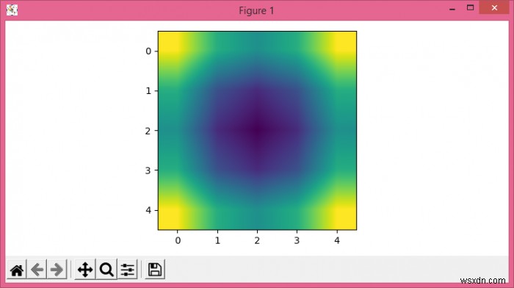This screenshot has width=514, height=288.
Task: Activate the Pan axes tool
Action: [85, 270]
